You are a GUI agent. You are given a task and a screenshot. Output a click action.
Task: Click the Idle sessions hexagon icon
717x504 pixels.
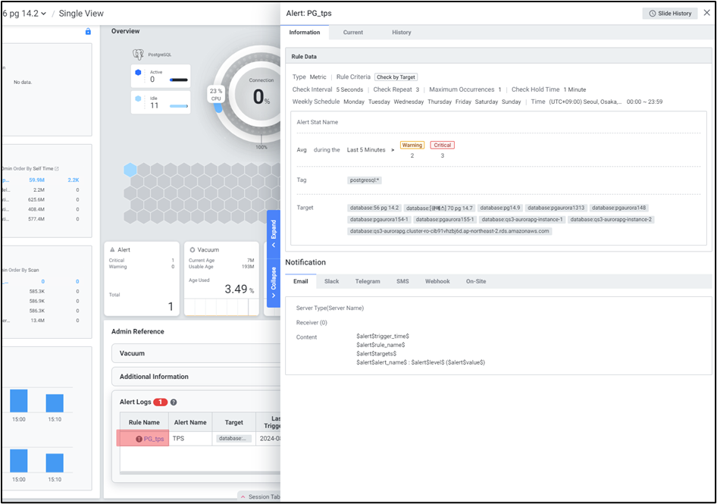click(138, 99)
